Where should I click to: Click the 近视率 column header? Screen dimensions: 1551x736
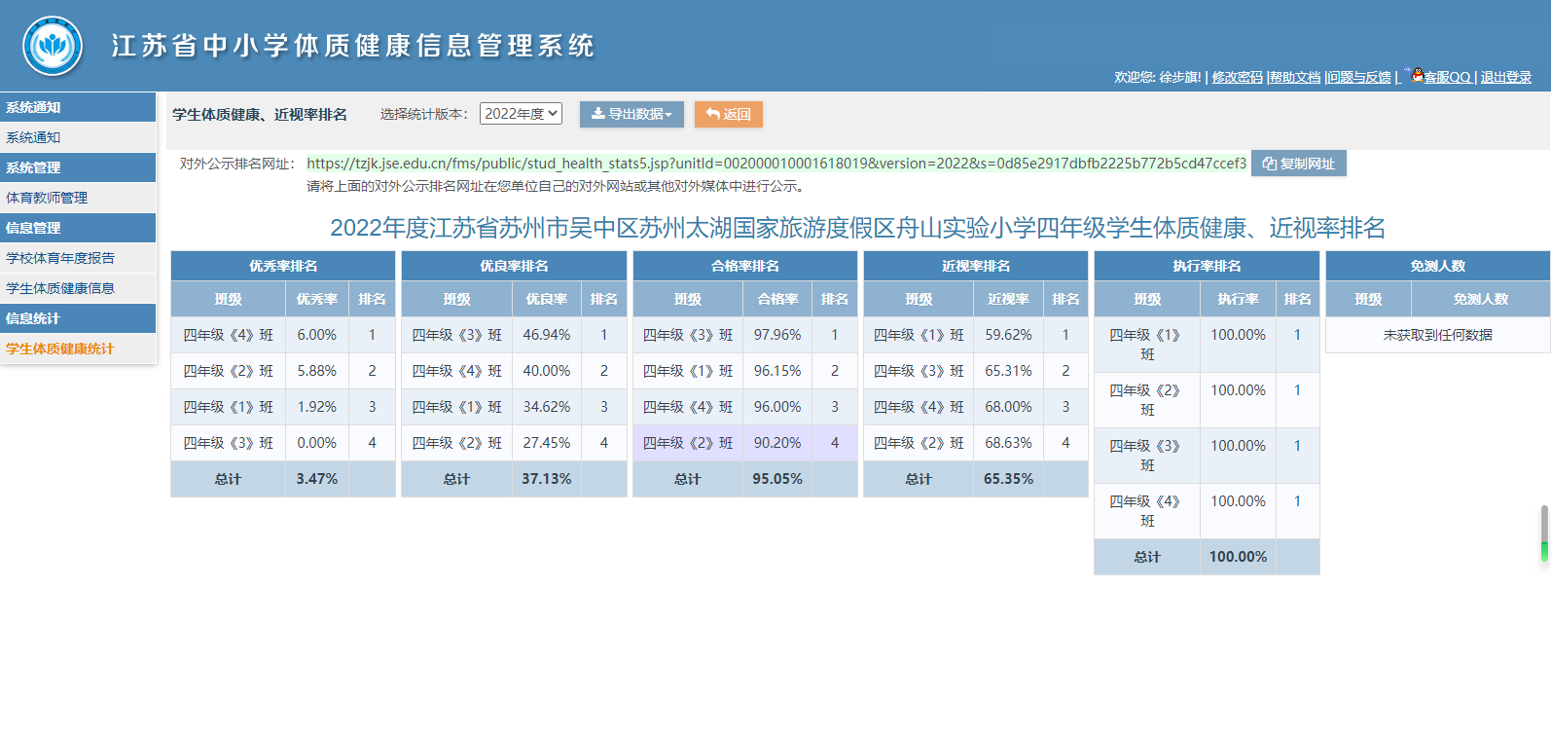(x=1009, y=299)
